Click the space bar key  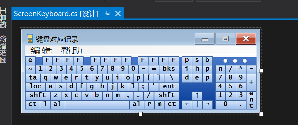click(97, 105)
